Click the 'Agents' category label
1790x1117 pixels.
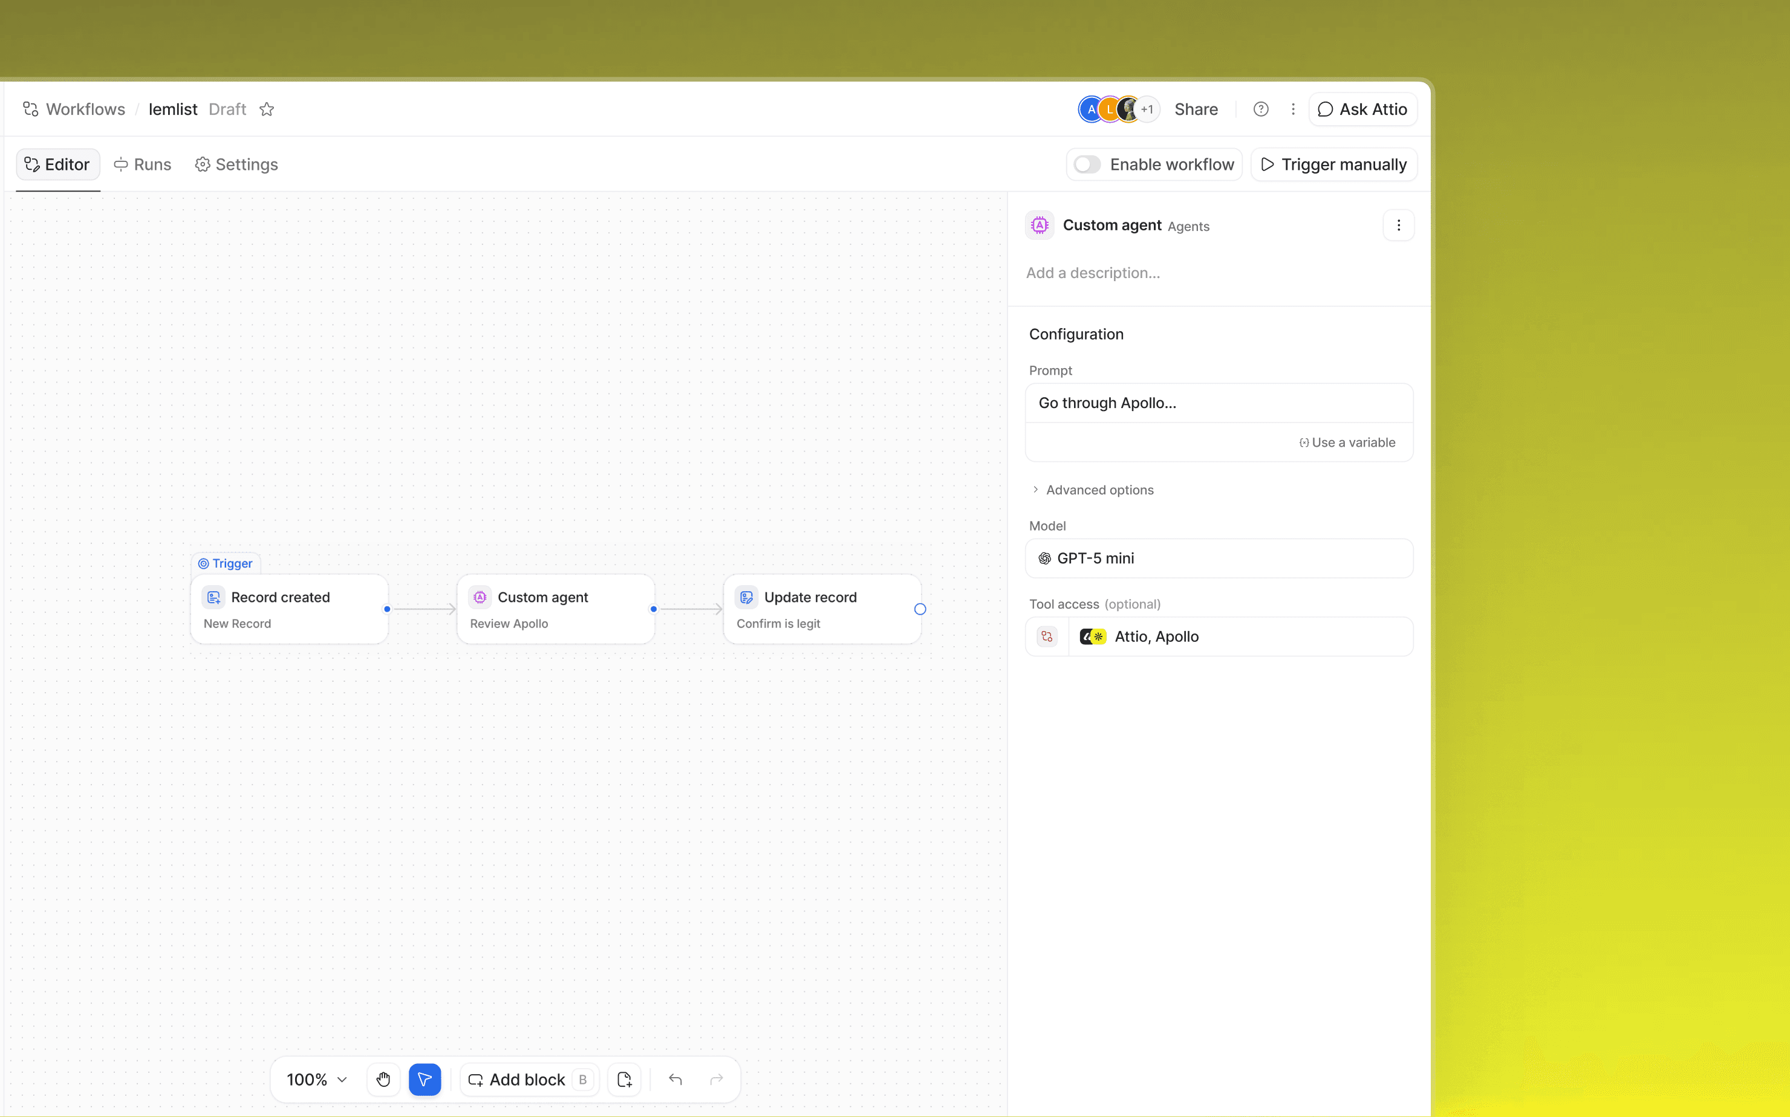(1188, 227)
